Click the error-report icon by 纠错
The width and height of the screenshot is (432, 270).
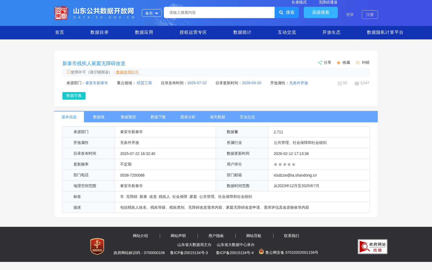point(358,63)
